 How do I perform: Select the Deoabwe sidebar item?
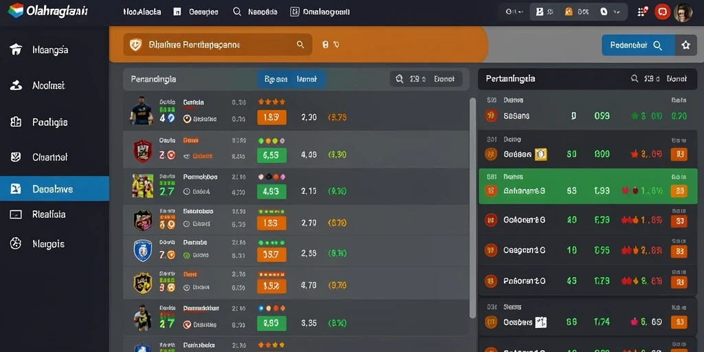54,188
